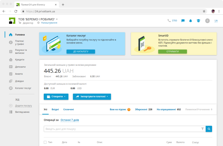Click the notifications bell icon
Viewport: 223px width, 146px height.
(190, 21)
